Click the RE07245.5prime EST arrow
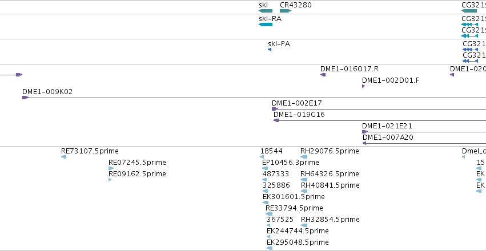Image resolution: width=486 pixels, height=251 pixels. pyautogui.click(x=111, y=168)
